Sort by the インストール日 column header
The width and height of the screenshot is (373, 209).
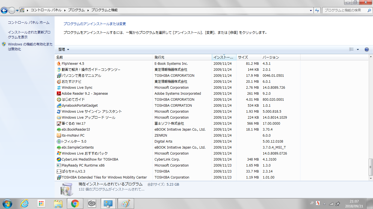[224, 57]
